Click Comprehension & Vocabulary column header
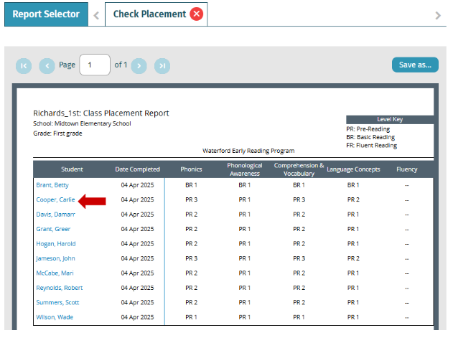The width and height of the screenshot is (453, 338). coord(299,169)
